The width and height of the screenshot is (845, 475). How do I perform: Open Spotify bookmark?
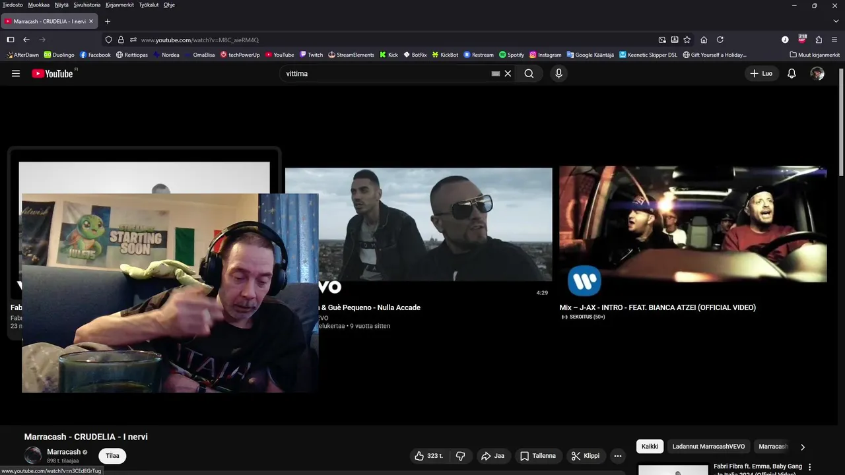point(512,55)
